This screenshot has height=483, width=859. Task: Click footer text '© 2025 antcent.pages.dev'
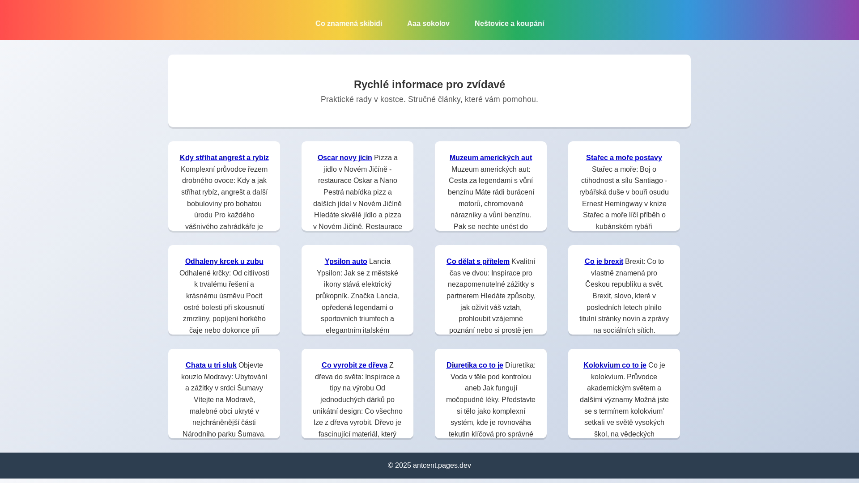point(429,466)
